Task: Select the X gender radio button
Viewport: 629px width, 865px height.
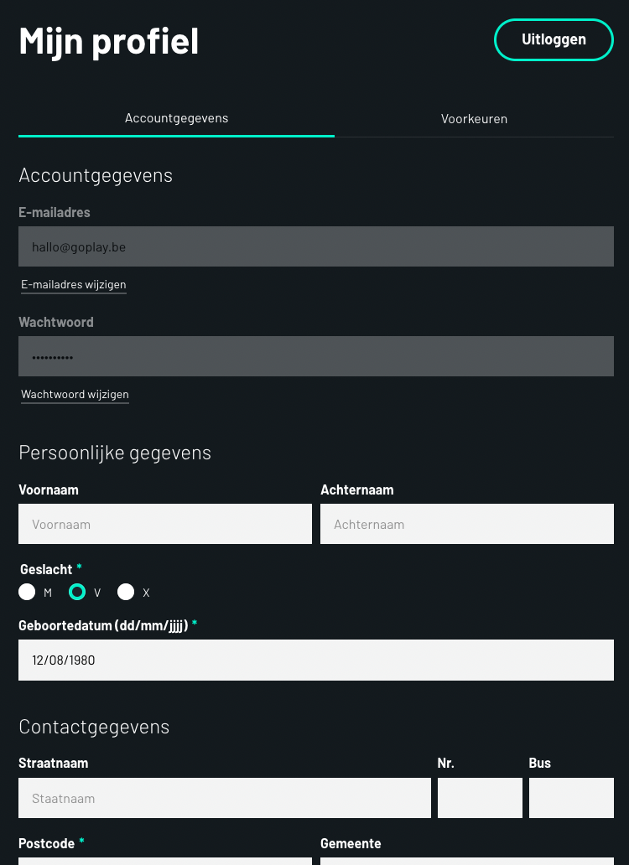Action: click(126, 592)
